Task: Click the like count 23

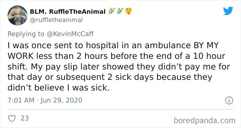Action: point(24,118)
